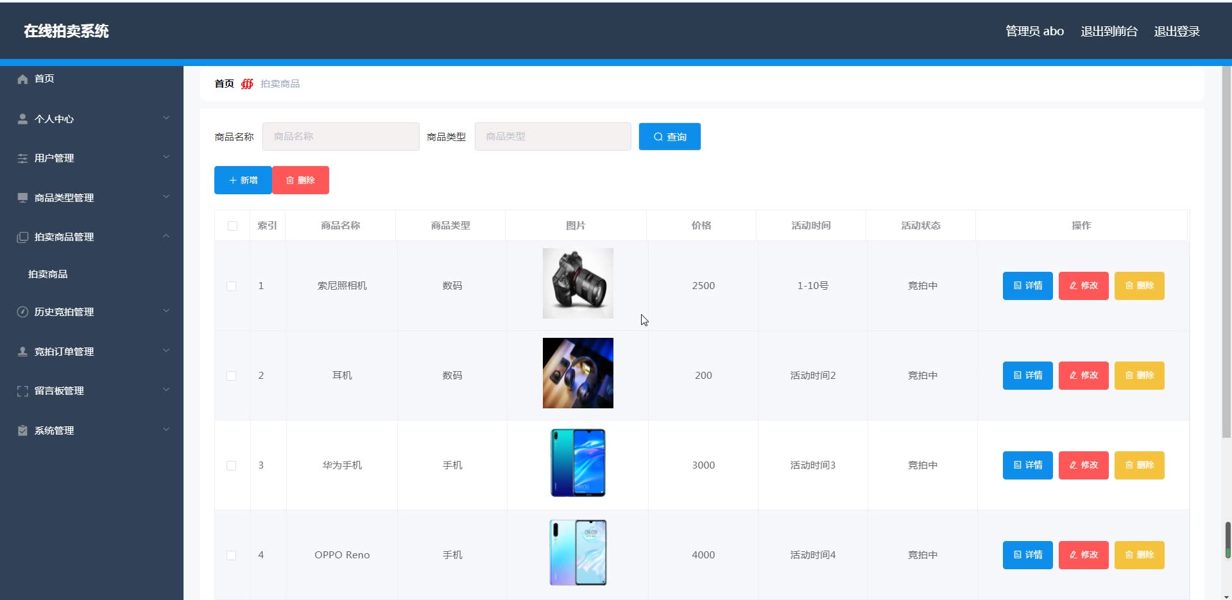Click 修改 button on the 耳机 row
The width and height of the screenshot is (1232, 600).
pos(1082,376)
